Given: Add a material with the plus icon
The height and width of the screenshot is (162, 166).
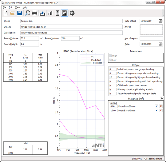Looking at the screenshot, I should point(162,98).
